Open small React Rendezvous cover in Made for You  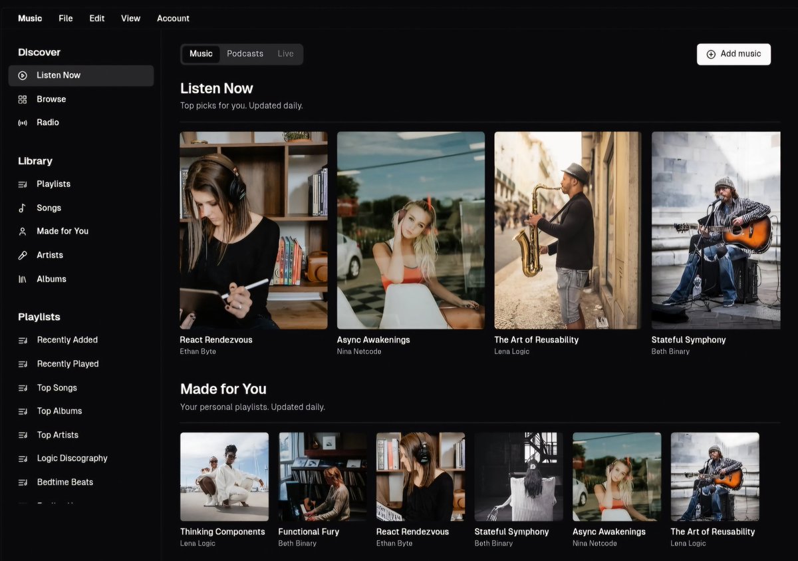420,476
